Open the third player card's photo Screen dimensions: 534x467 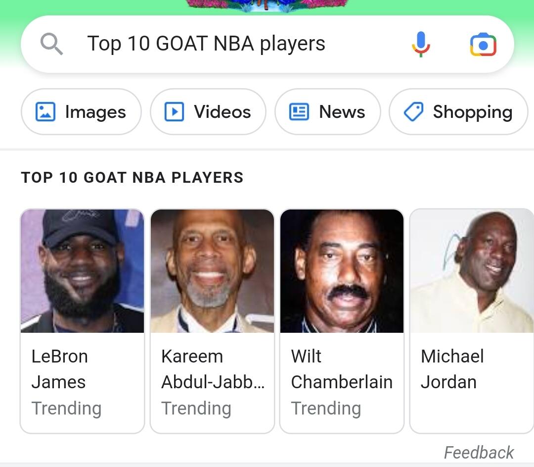[x=342, y=271]
